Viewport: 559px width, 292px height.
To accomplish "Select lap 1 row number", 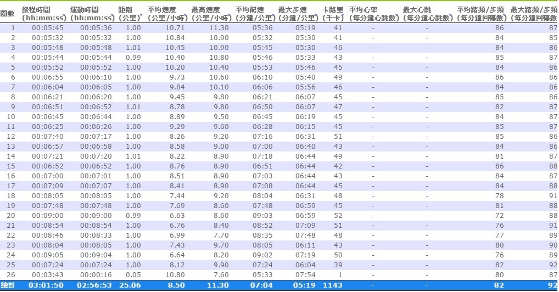I will click(13, 28).
